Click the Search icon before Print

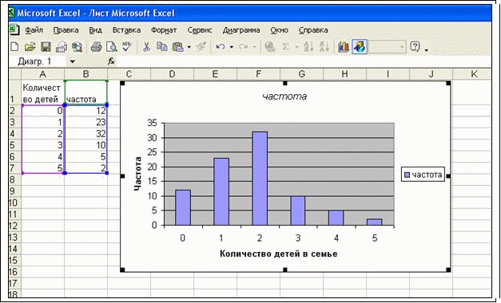(x=77, y=47)
